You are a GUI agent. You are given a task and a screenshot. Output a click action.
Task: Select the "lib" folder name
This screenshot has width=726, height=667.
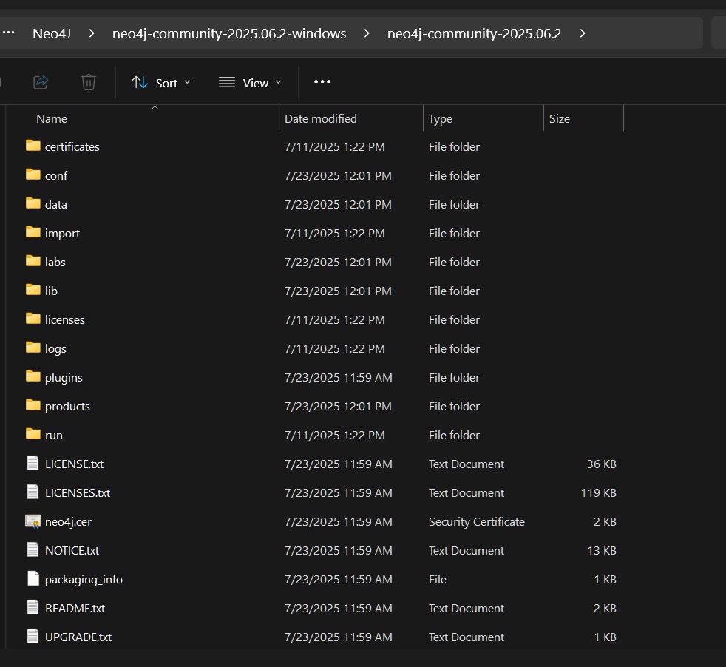click(x=51, y=291)
